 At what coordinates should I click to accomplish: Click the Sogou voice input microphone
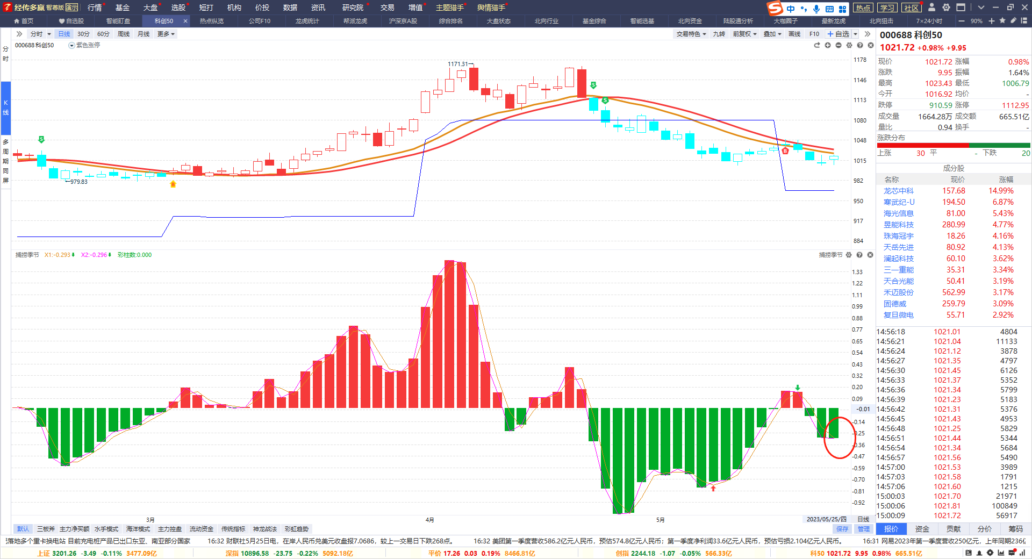816,9
